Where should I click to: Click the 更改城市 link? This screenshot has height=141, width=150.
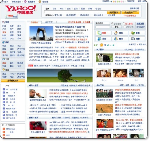coord(142,44)
